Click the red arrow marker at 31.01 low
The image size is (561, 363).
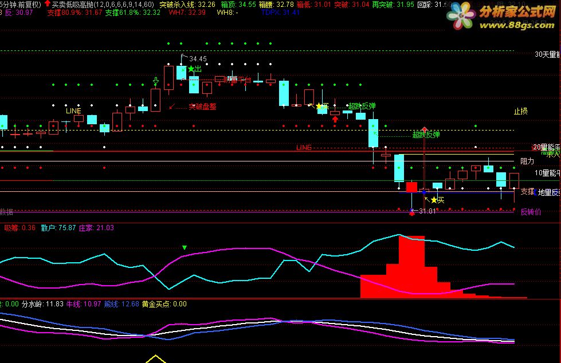coord(412,213)
